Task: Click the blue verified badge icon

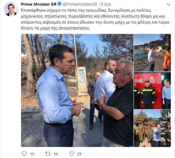Action: 59,4
